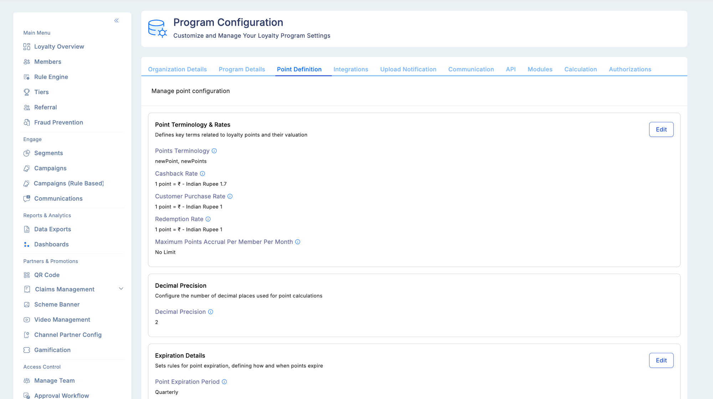Screen dimensions: 713x399
Task: Click the QR Code icon
Action: (x=27, y=275)
